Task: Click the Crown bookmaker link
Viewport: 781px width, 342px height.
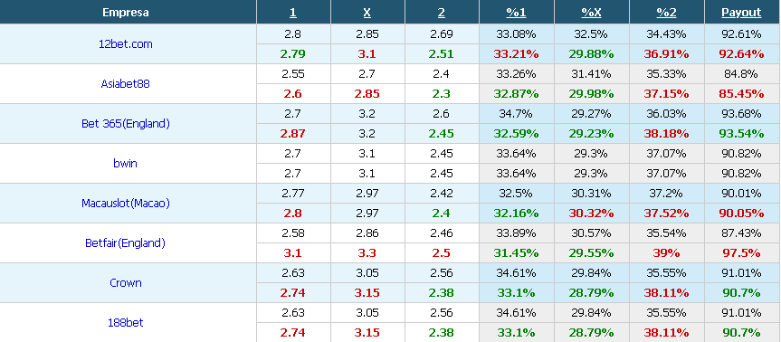Action: pos(126,283)
